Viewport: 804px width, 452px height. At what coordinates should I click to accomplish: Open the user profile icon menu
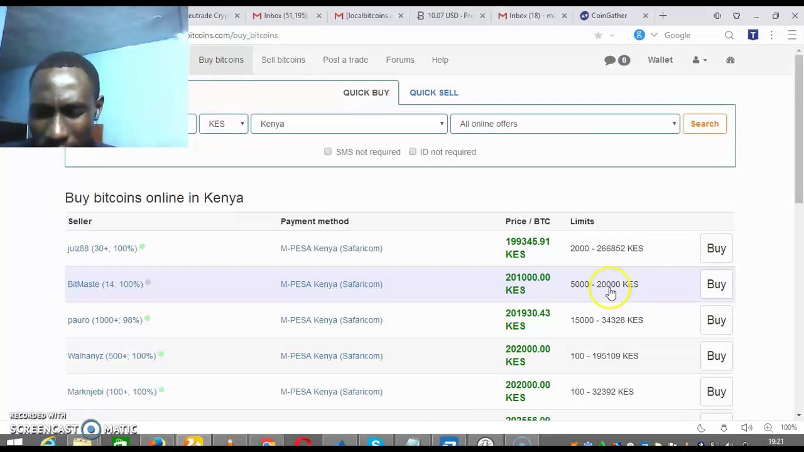coord(699,60)
